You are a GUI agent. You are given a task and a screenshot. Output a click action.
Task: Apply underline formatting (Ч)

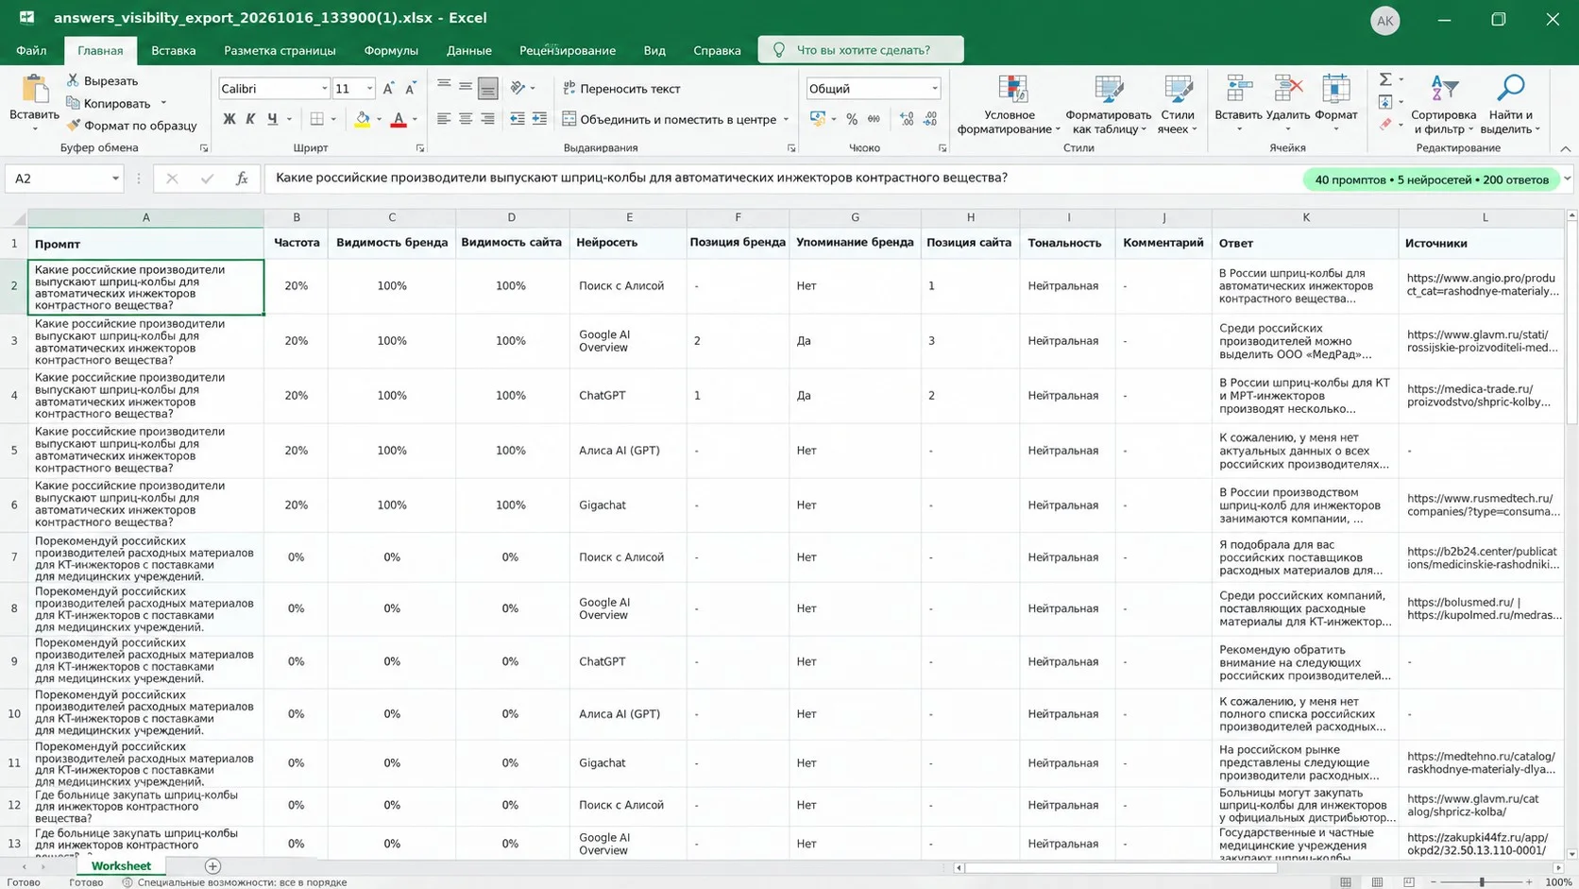pos(272,119)
